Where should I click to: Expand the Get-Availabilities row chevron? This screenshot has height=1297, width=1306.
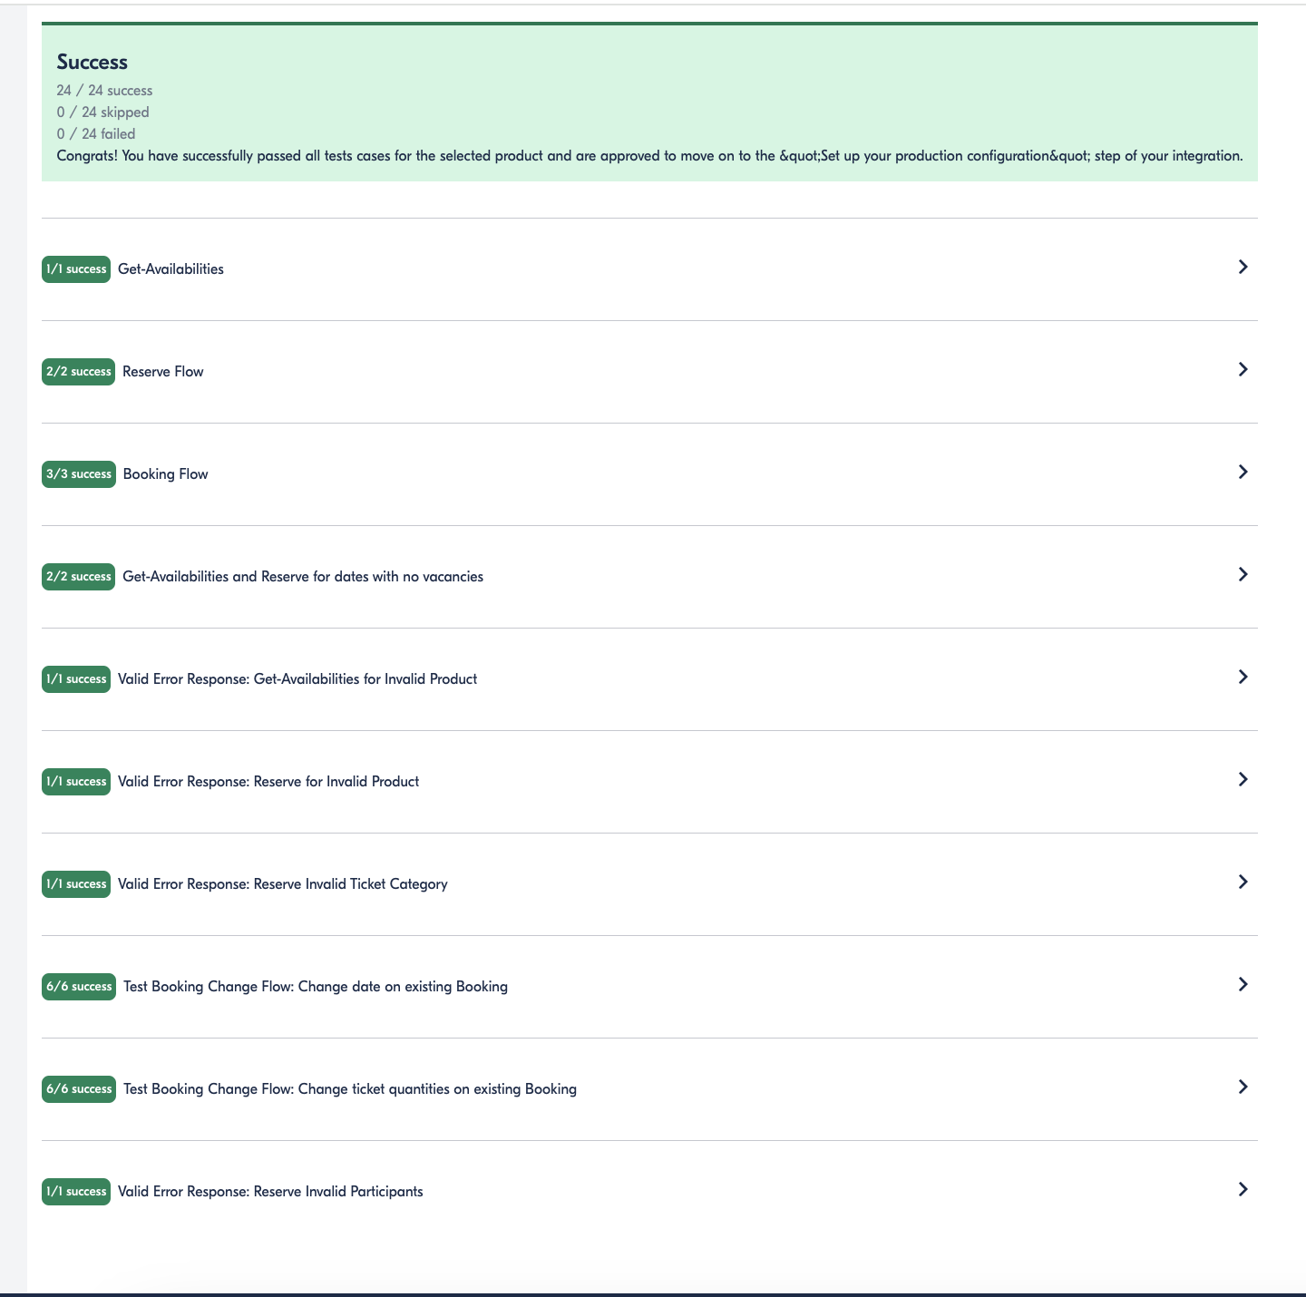pyautogui.click(x=1243, y=267)
